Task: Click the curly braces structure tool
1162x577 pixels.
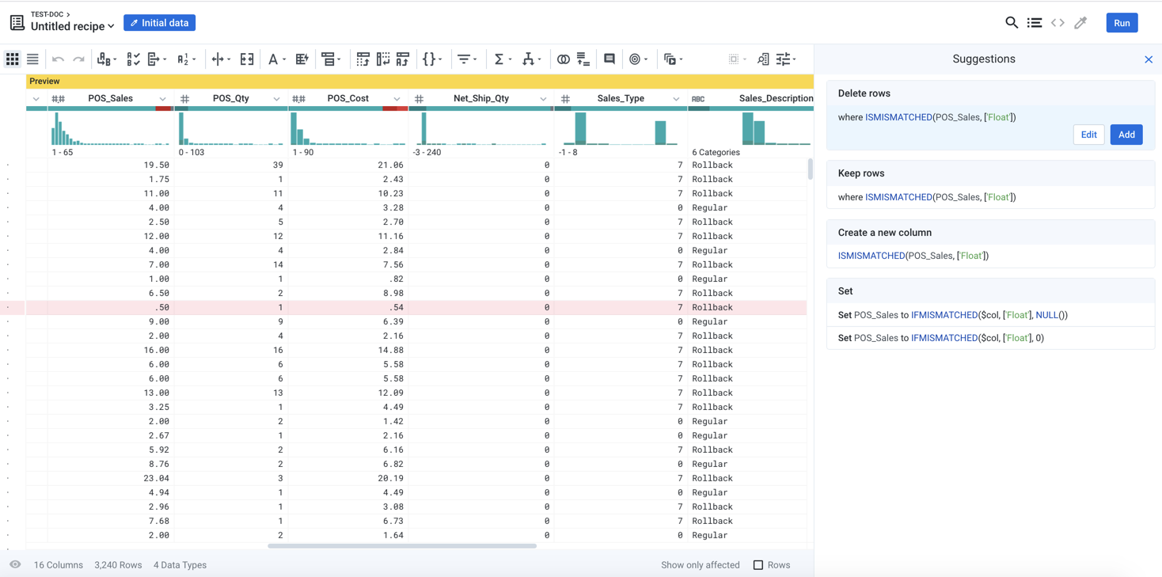Action: (428, 59)
